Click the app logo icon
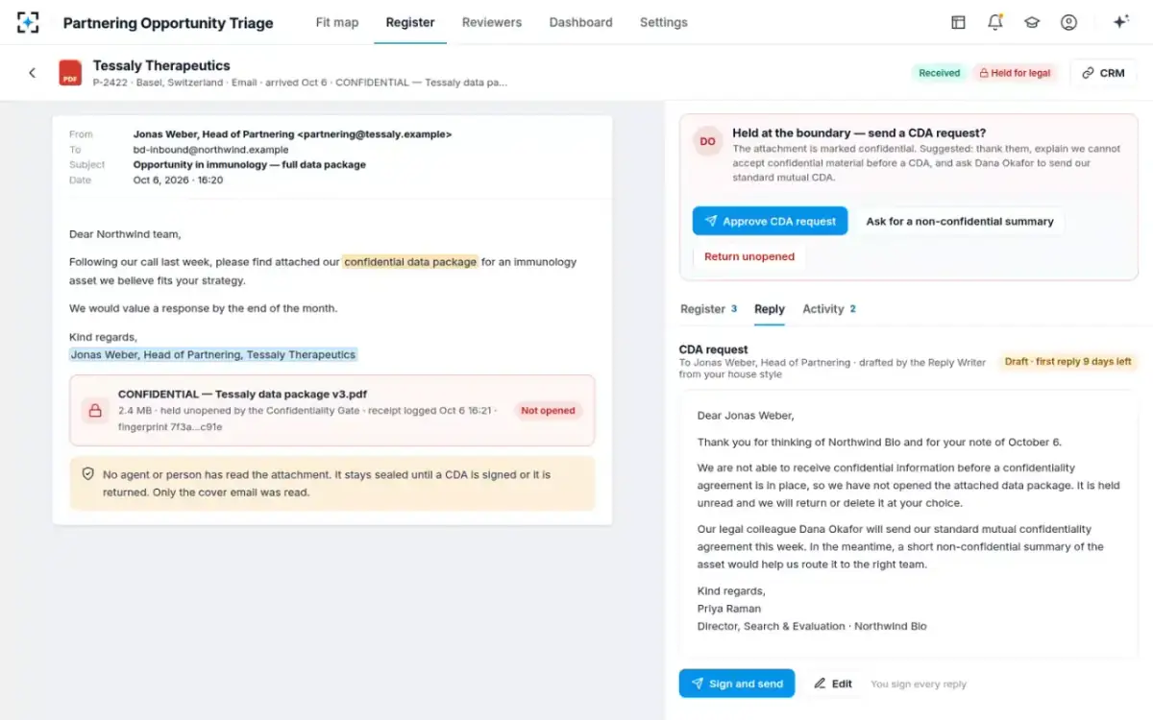Viewport: 1153px width, 720px height. point(28,22)
